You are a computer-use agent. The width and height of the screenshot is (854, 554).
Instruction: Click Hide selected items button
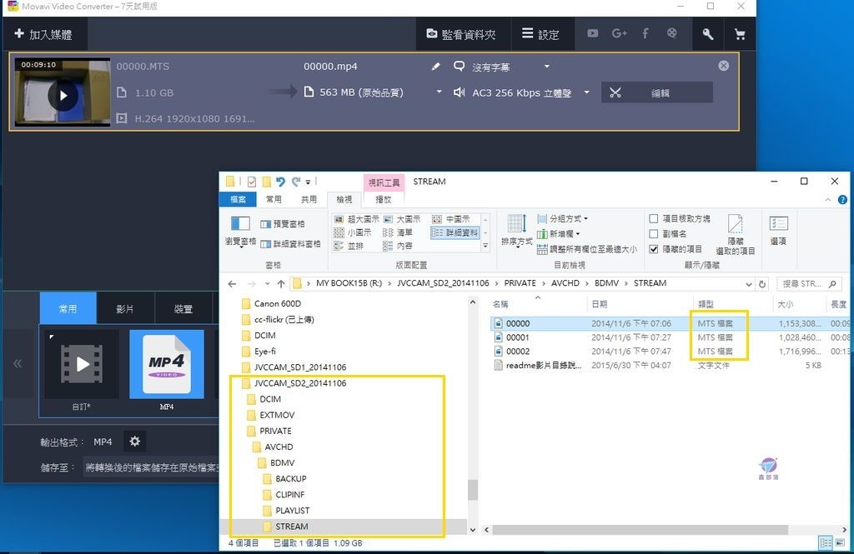click(x=736, y=235)
